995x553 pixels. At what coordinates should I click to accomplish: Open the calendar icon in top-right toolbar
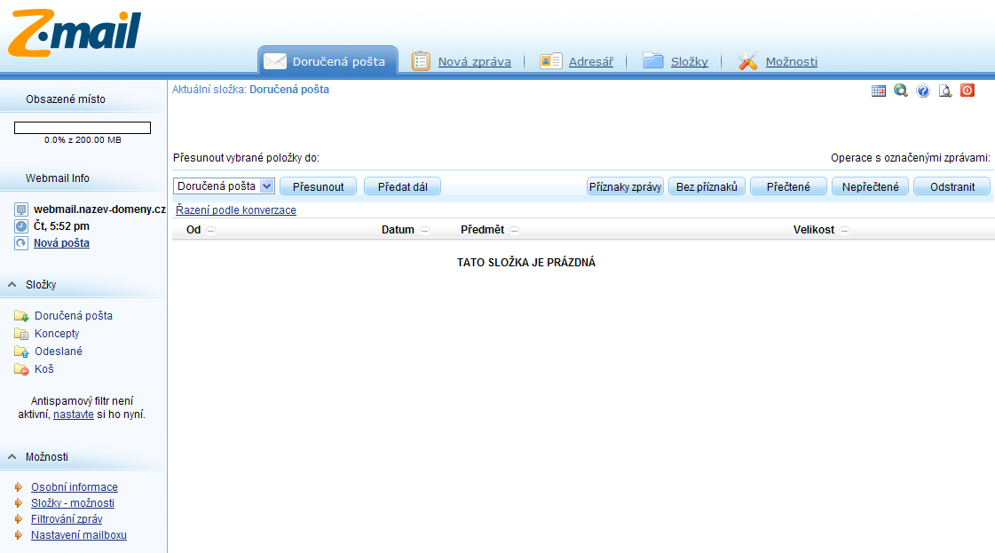tap(879, 91)
